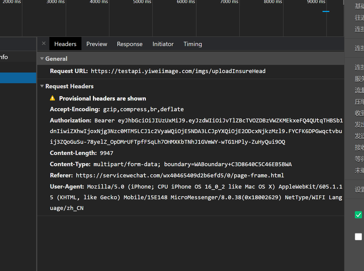Click the uploadInsureHead request URL

pyautogui.click(x=178, y=71)
